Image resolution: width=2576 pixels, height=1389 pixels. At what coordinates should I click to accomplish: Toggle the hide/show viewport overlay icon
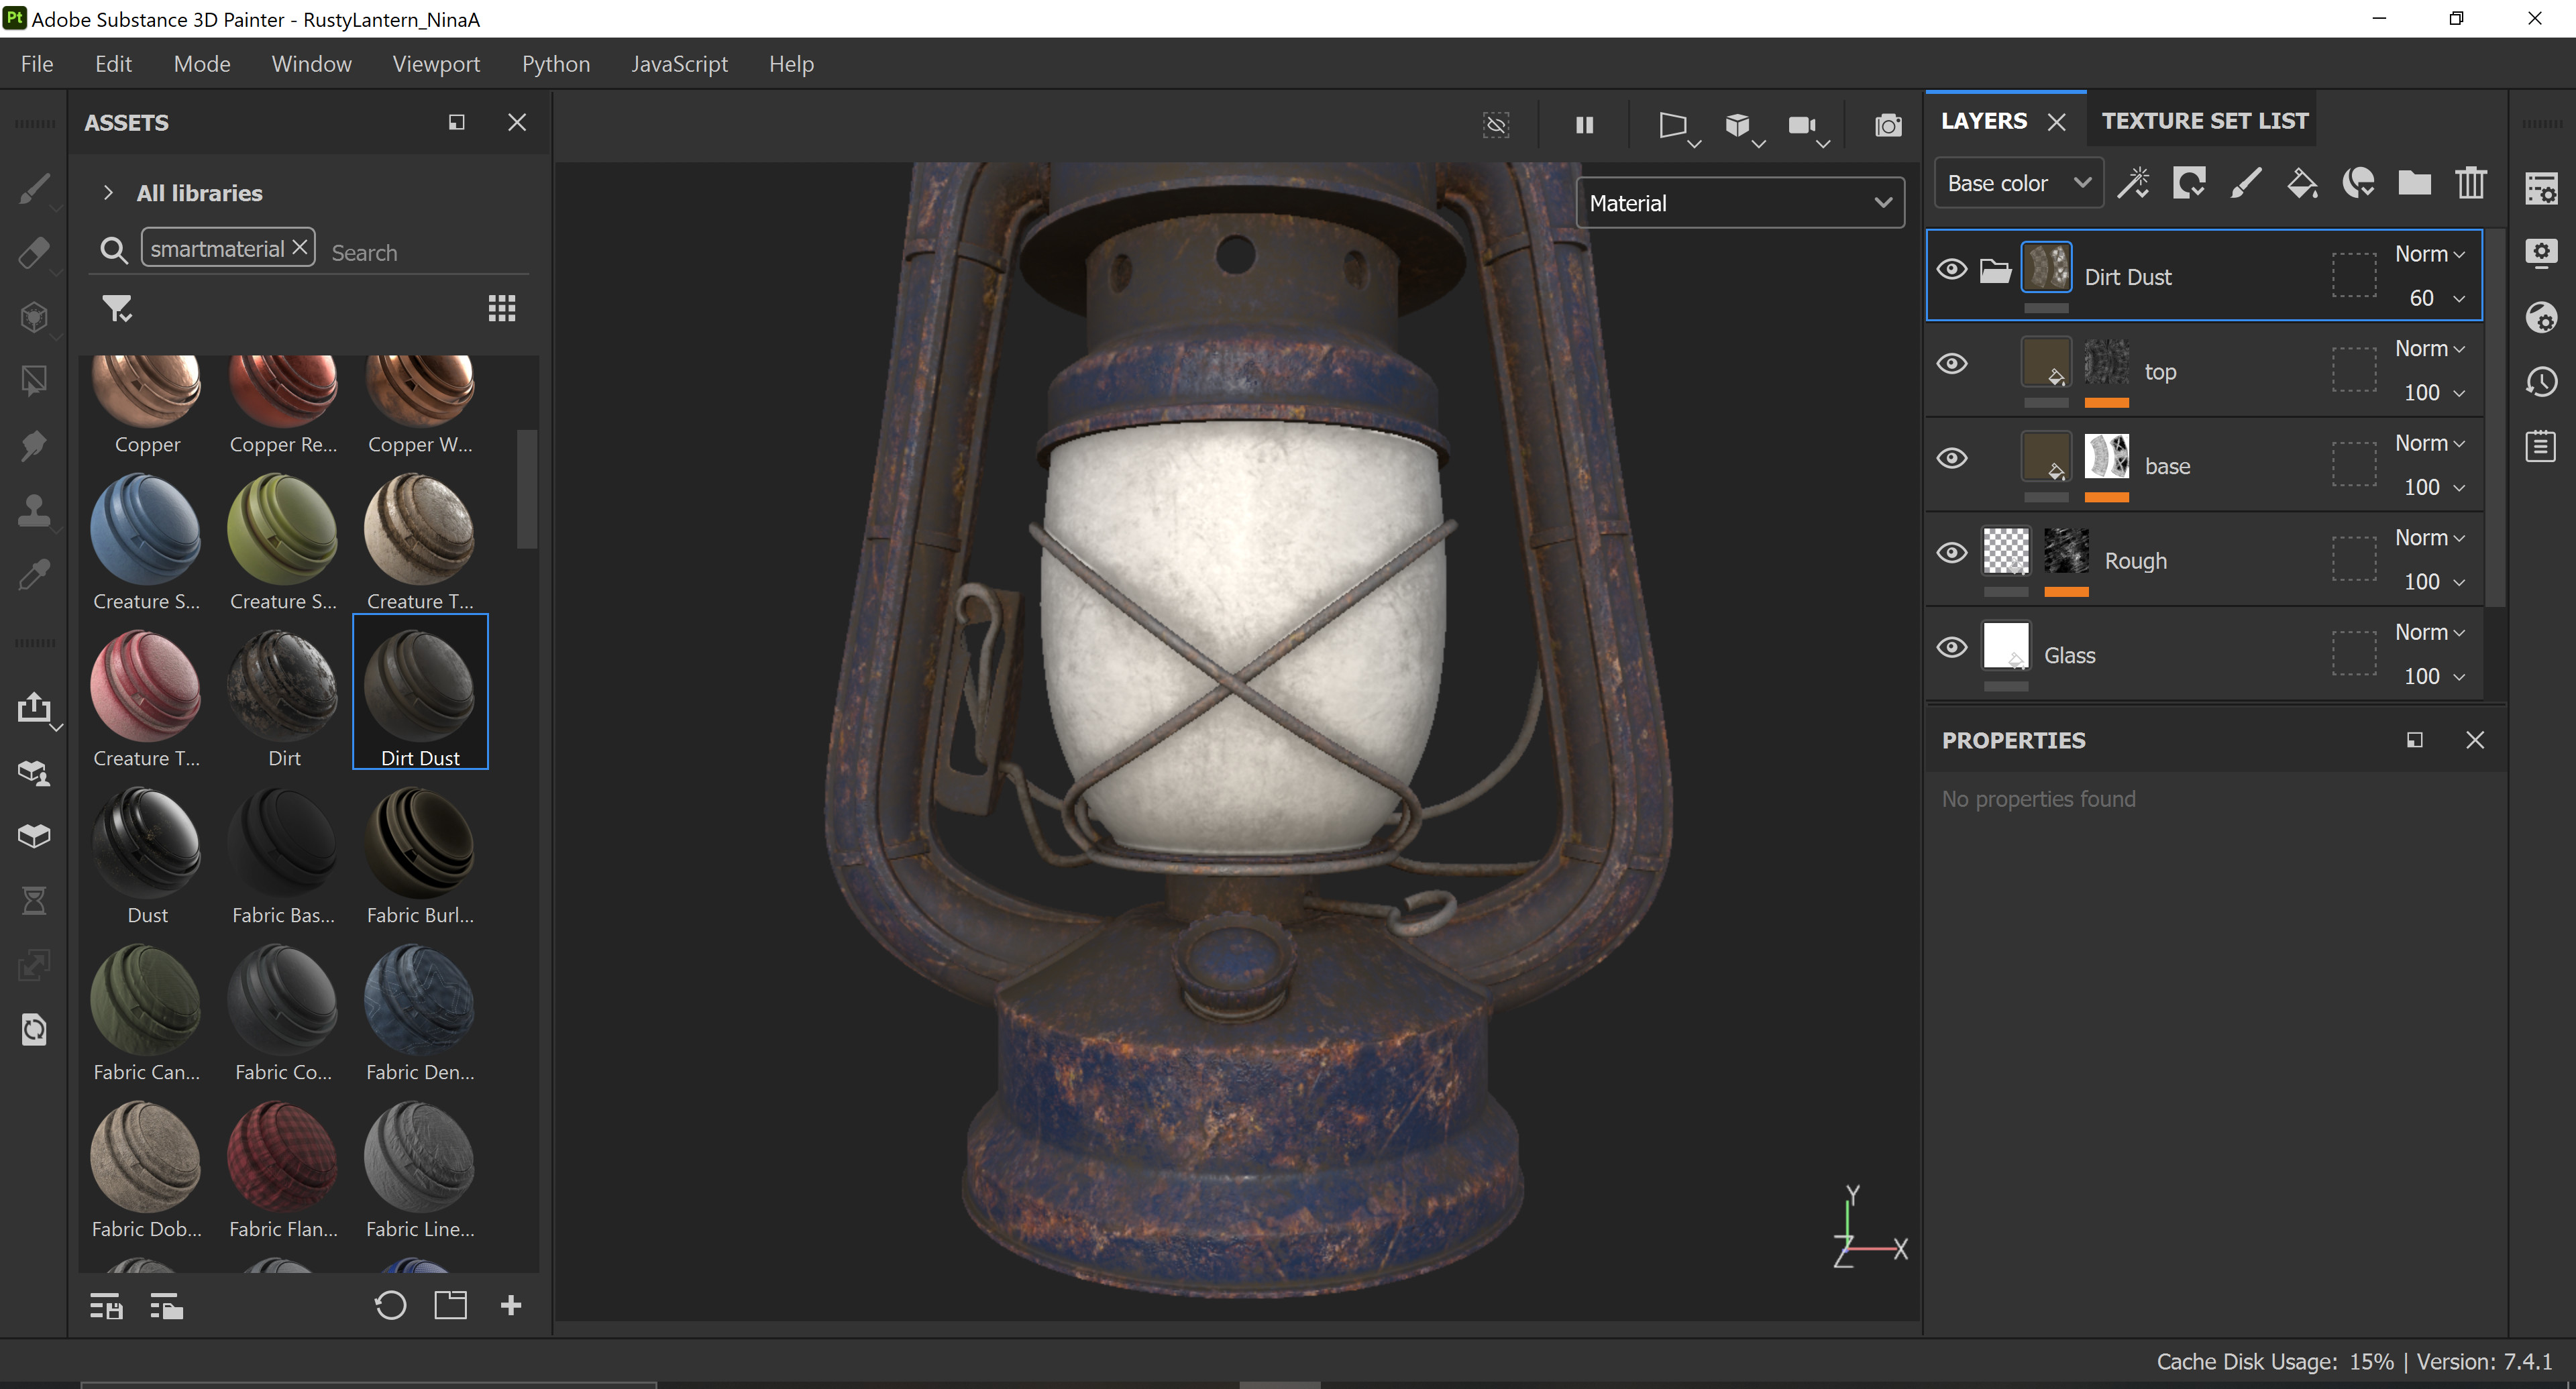pyautogui.click(x=1496, y=125)
